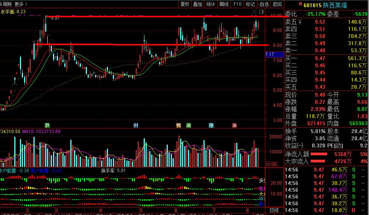Screen dimensions: 369x215
Task: Click the 水平面: 8.23 label
Action: click(x=13, y=12)
